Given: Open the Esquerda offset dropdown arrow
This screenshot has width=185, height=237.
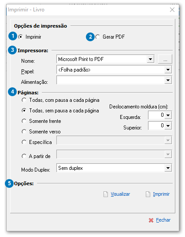Looking at the screenshot, I should [168, 115].
